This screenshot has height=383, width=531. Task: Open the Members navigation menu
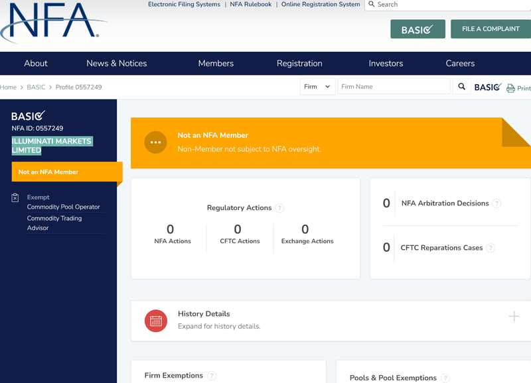pyautogui.click(x=216, y=63)
